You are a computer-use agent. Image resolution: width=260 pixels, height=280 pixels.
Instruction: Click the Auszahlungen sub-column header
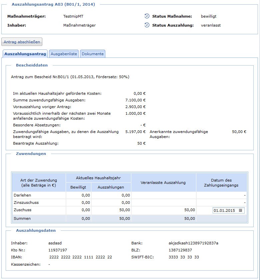click(111, 187)
